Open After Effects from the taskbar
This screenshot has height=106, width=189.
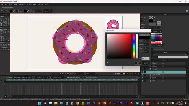point(115,103)
